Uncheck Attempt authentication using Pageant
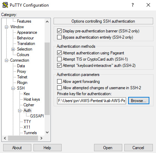Screen dimensions: 156x153 59,53
